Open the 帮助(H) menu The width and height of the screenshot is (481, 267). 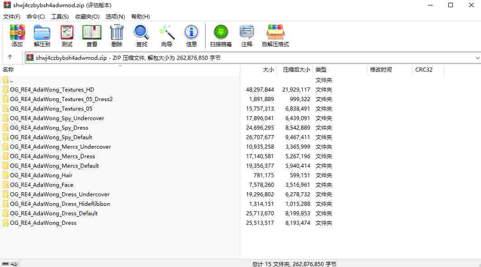point(140,17)
